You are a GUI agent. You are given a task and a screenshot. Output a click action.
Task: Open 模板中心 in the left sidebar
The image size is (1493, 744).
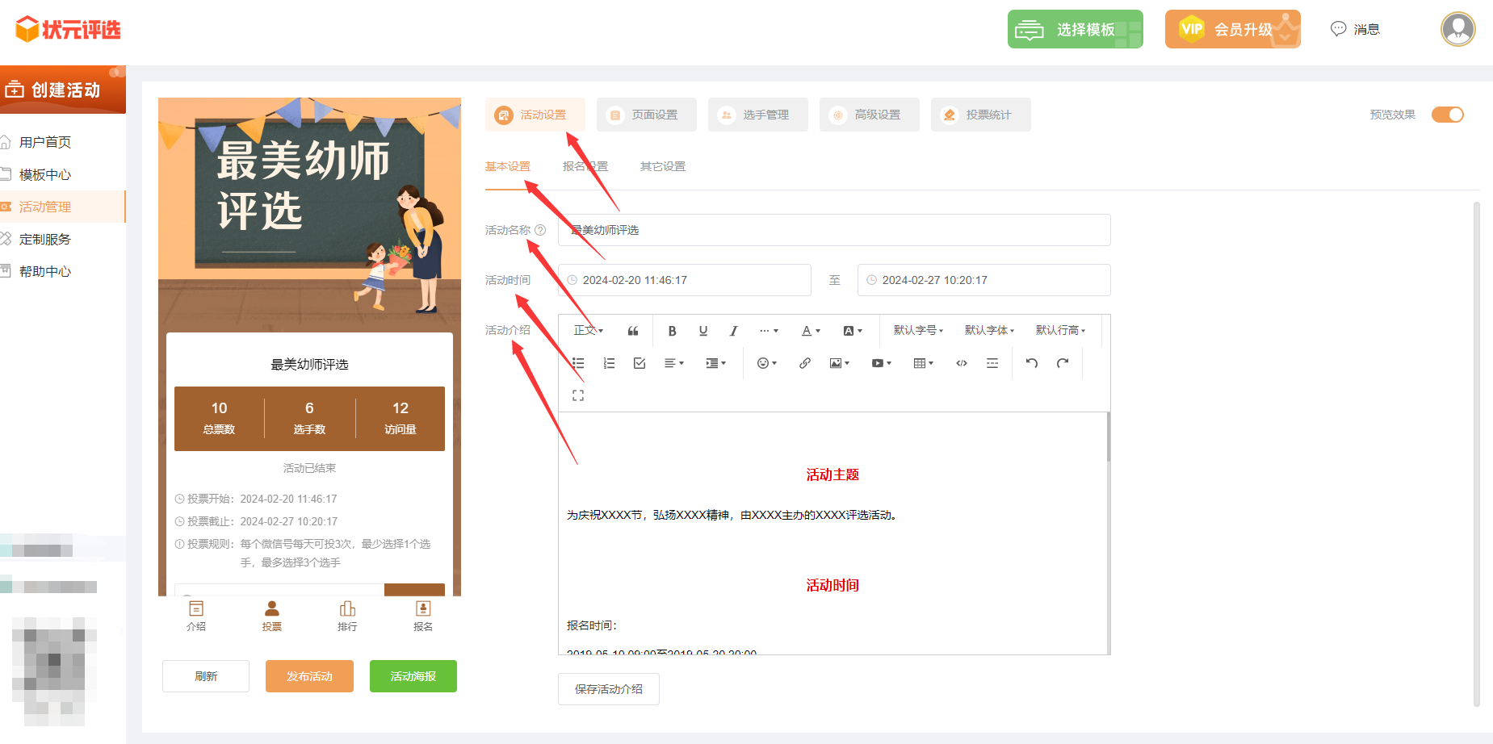pyautogui.click(x=45, y=174)
